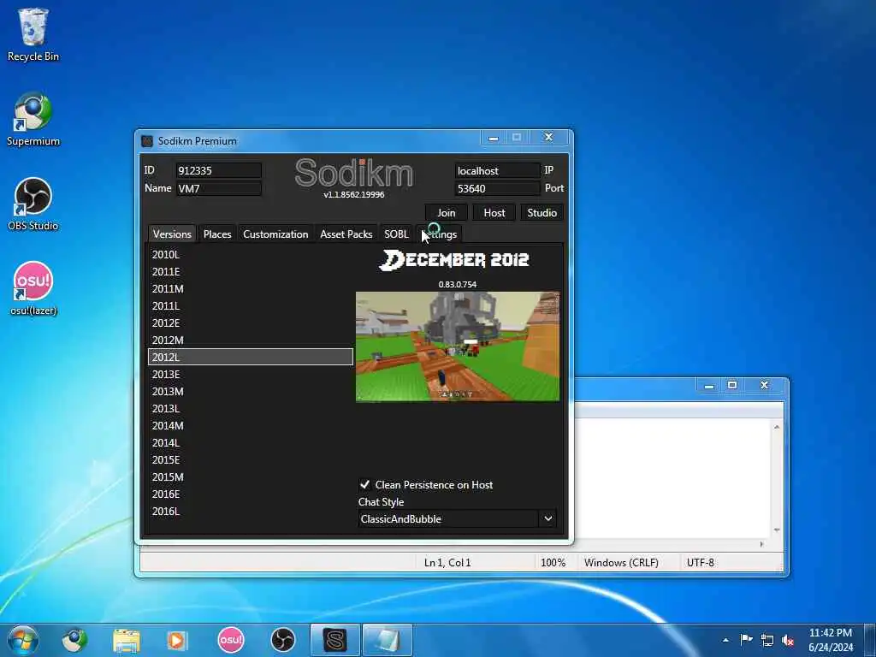This screenshot has width=876, height=657.
Task: Open the network tray icon
Action: point(767,640)
